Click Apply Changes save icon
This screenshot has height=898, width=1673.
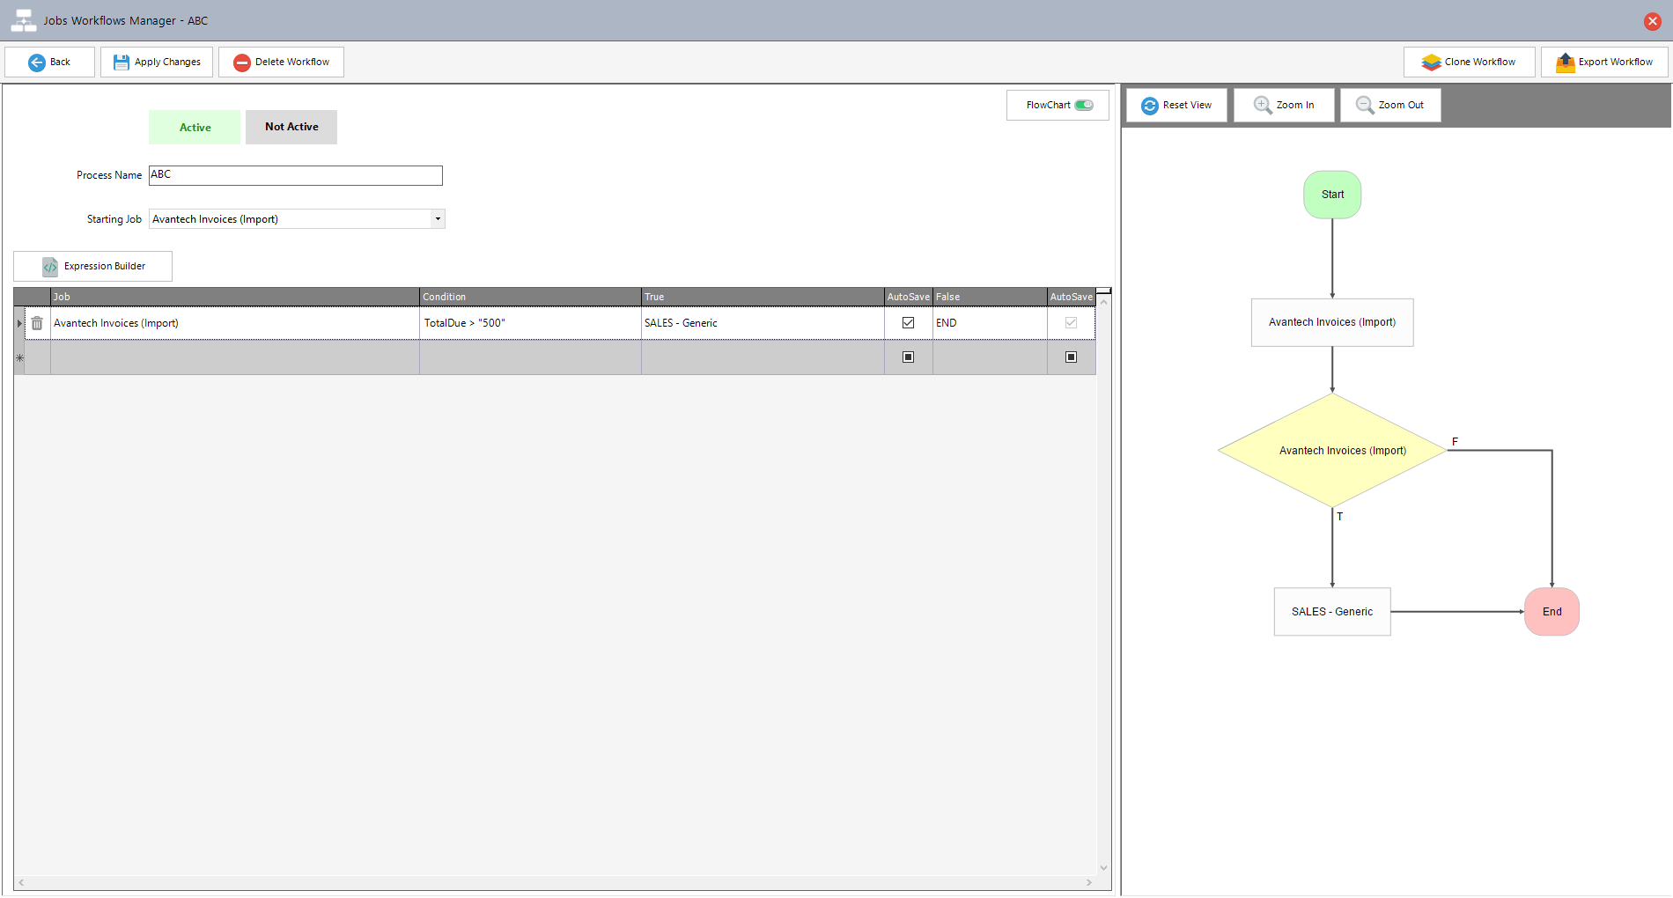(x=122, y=63)
